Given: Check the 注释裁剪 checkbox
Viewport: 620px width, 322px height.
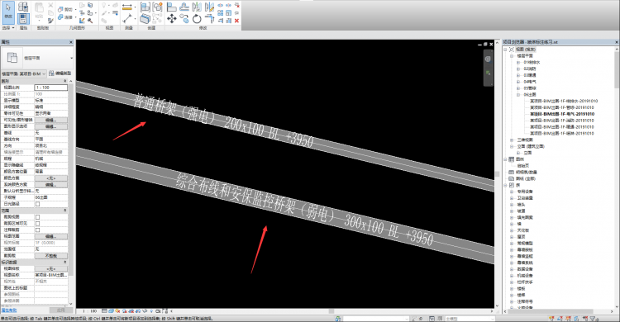Looking at the screenshot, I should coord(37,230).
